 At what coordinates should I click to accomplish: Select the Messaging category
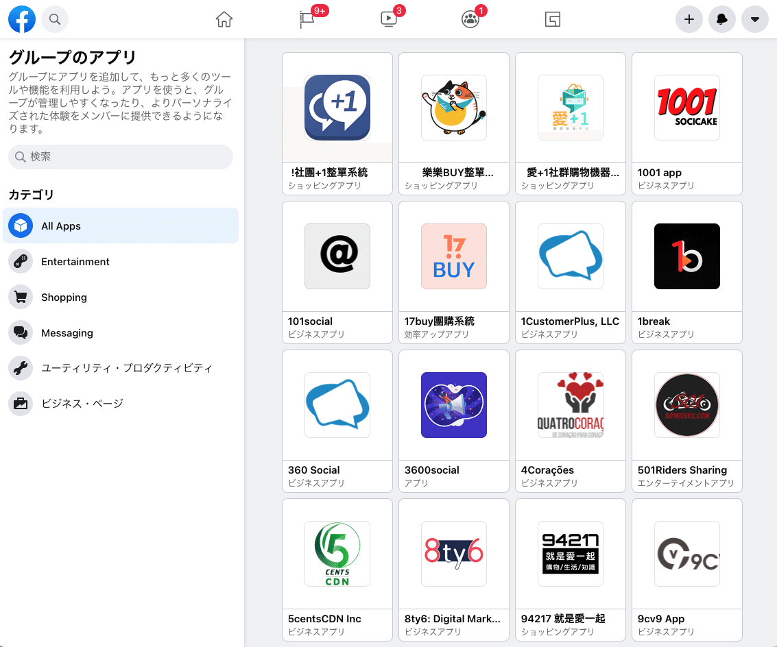121,333
